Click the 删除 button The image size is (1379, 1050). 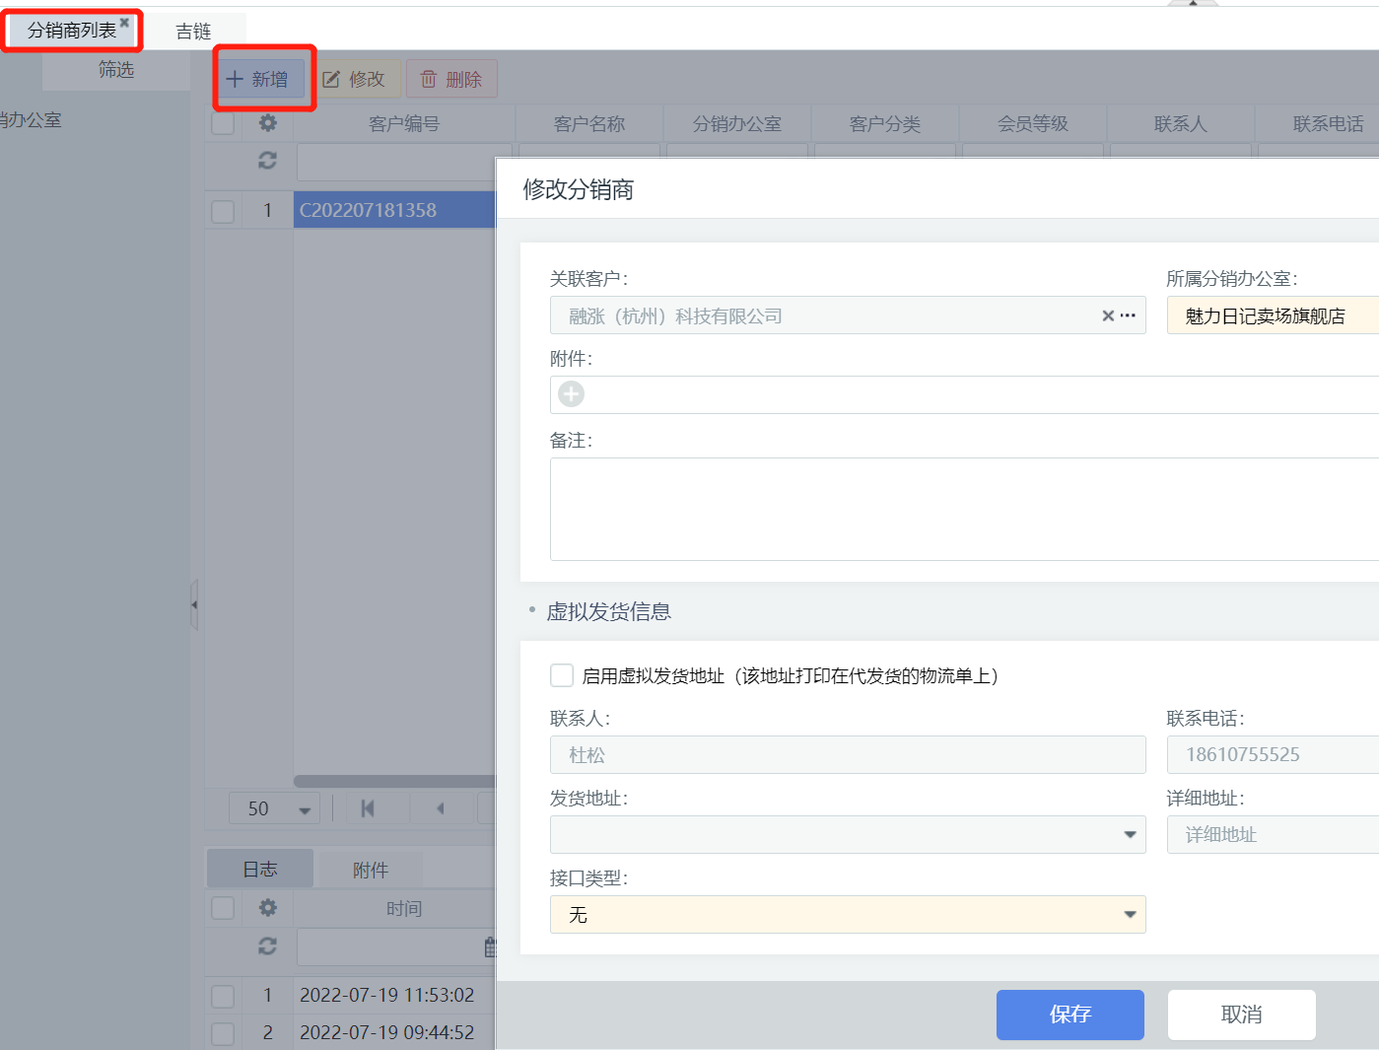click(x=451, y=79)
